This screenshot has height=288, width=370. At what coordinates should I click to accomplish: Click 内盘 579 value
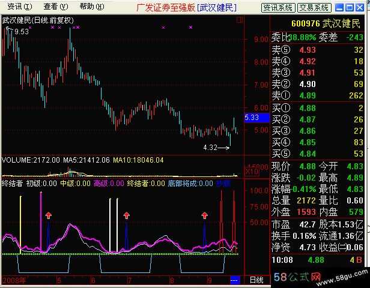[x=356, y=212]
